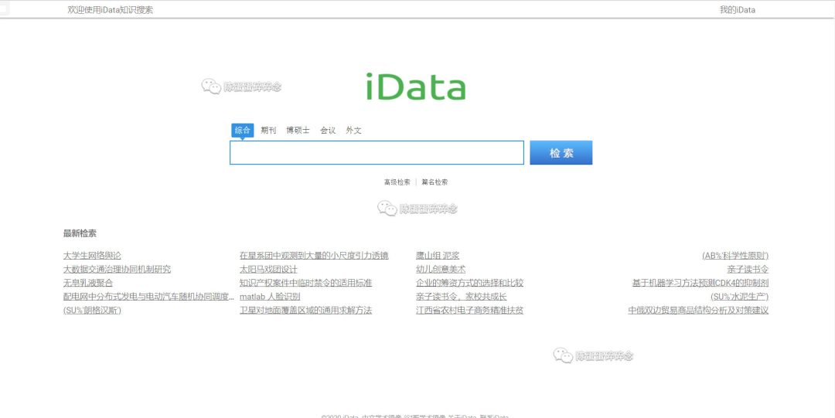Click 欢迎使用iData知识搜索 header text
This screenshot has height=418, width=835.
pos(111,9)
